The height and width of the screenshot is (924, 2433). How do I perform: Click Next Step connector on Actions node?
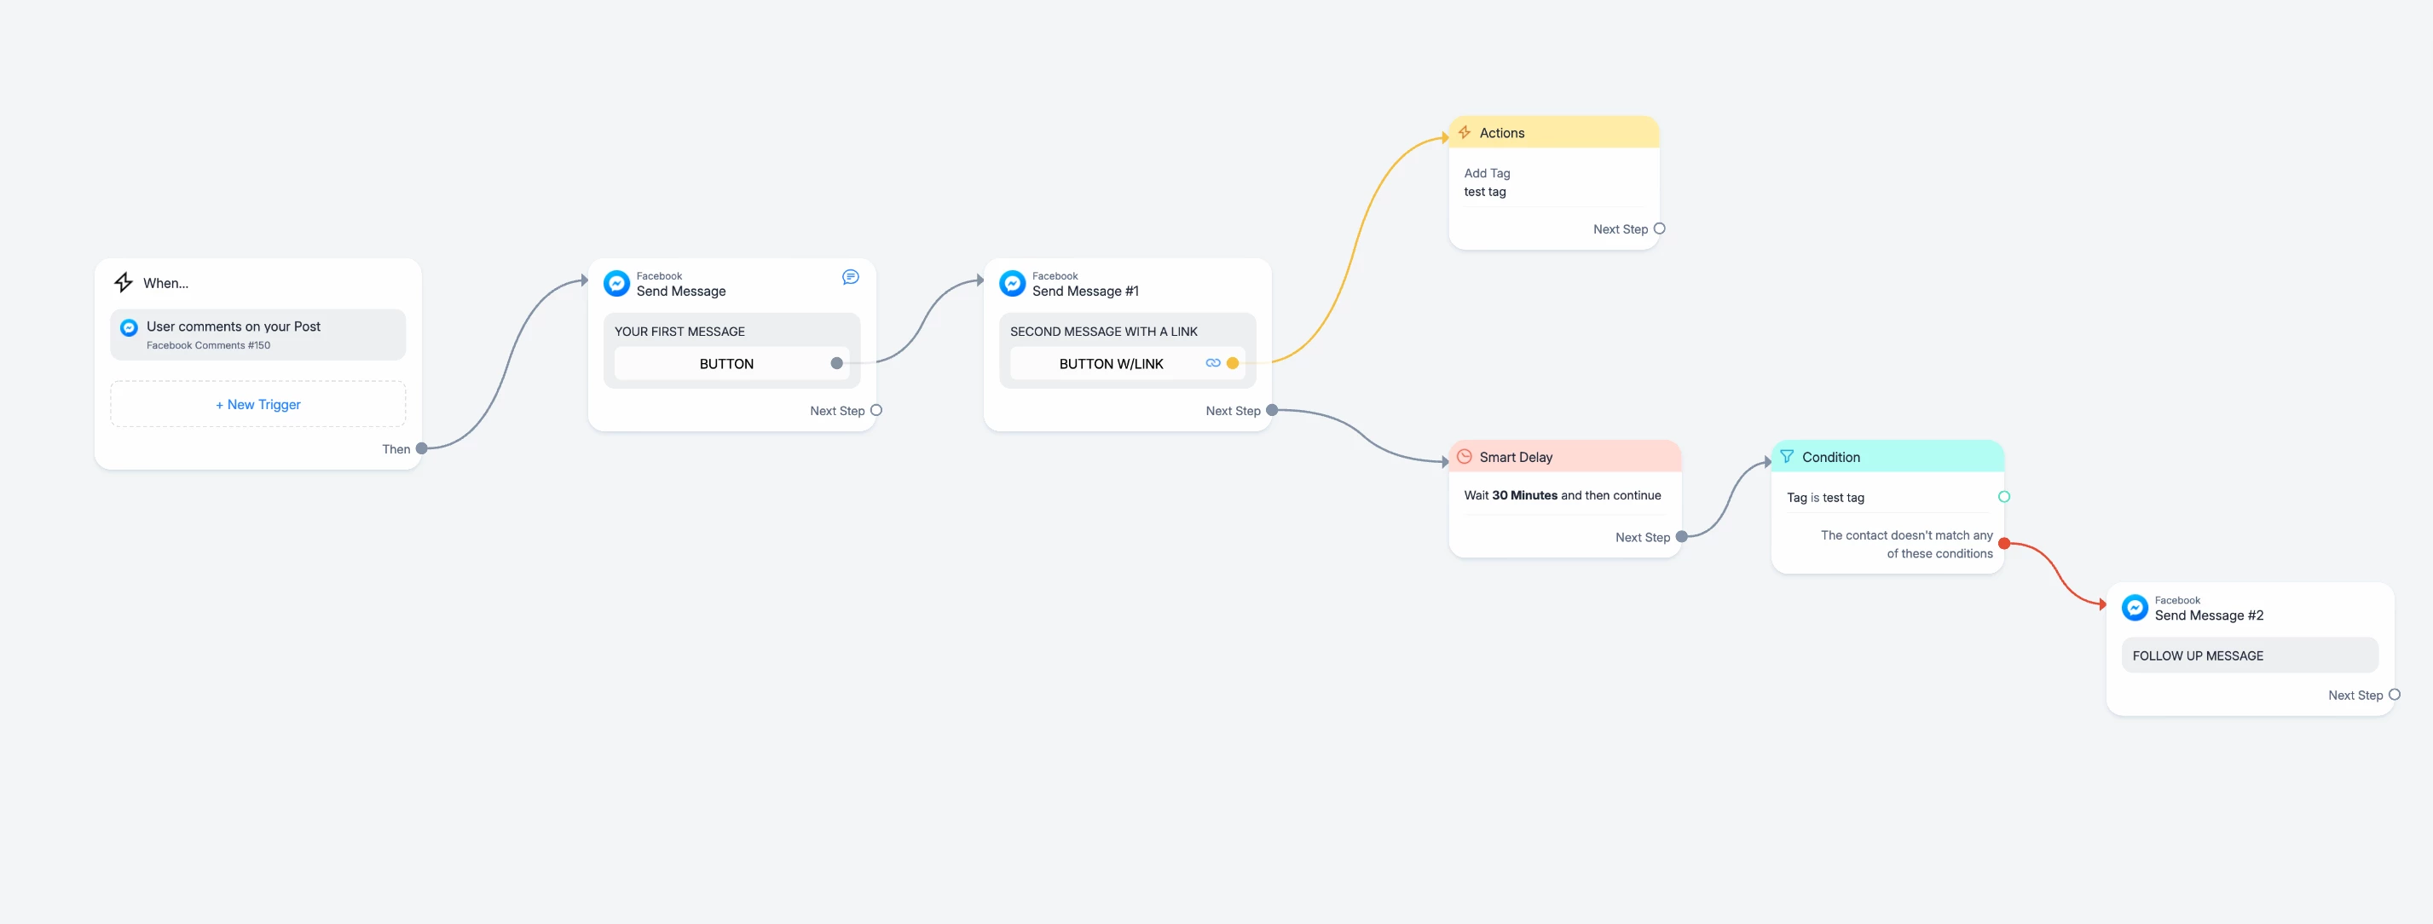tap(1660, 228)
